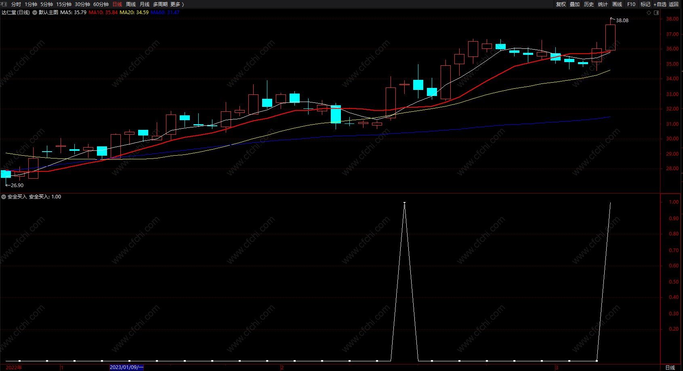Click the 复权 button
Screen dimensions: 683x371
pos(561,4)
